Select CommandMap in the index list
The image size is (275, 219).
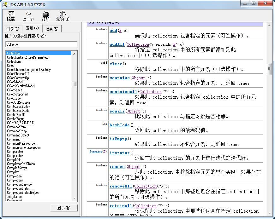pyautogui.click(x=17, y=131)
